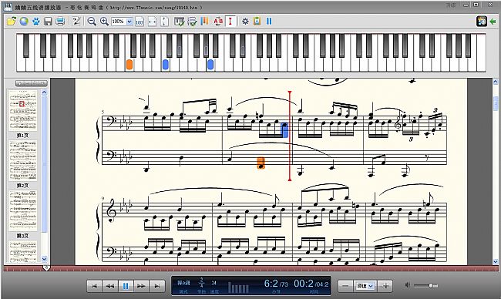Click the title bar upgrade link
Image resolution: width=501 pixels, height=299 pixels.
pyautogui.click(x=451, y=5)
